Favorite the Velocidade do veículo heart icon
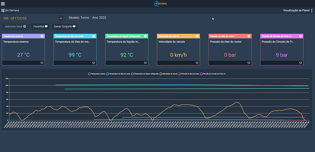 197,63
